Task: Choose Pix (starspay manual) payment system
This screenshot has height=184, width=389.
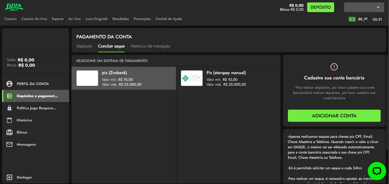Action: pos(228,78)
